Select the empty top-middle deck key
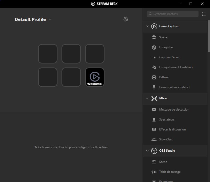Image resolution: width=210 pixels, height=182 pixels. pos(71,54)
